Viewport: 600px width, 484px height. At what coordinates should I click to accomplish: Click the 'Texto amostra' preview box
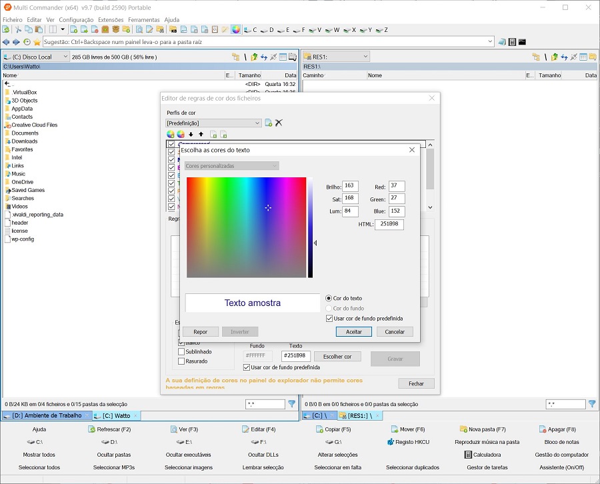pyautogui.click(x=253, y=303)
